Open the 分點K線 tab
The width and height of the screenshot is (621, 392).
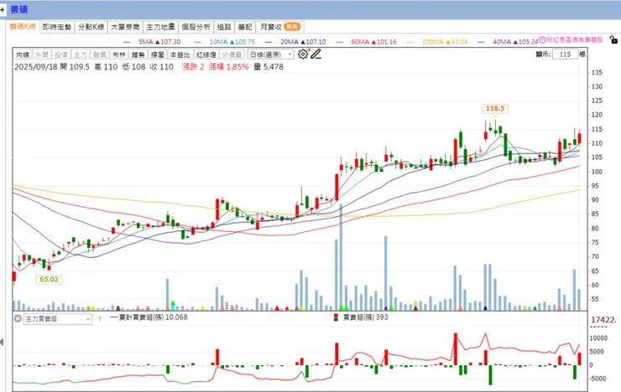pyautogui.click(x=91, y=27)
